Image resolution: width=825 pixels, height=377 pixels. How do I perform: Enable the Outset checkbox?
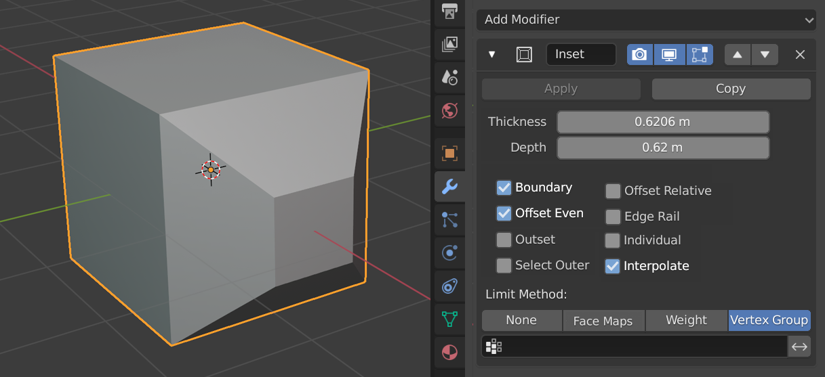(504, 240)
